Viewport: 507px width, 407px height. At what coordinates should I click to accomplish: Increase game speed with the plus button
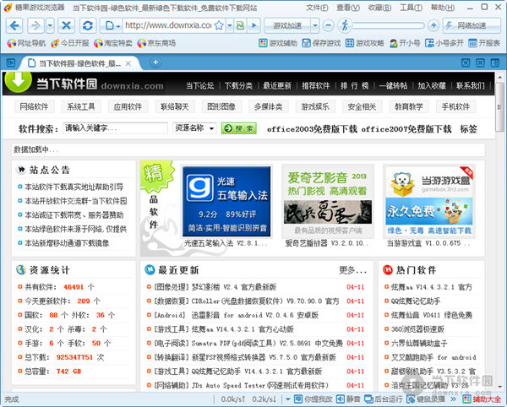click(433, 25)
